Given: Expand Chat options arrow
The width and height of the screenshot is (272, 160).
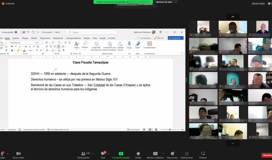Looking at the screenshot, I should tap(108, 154).
